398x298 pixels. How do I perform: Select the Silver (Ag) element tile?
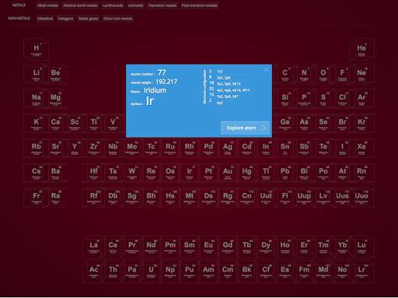pos(228,148)
